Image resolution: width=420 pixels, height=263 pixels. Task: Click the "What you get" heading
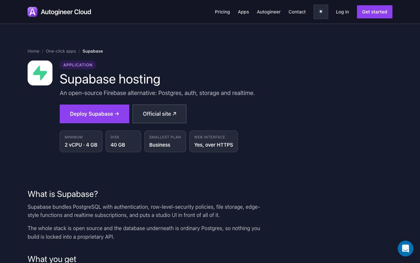pyautogui.click(x=52, y=259)
